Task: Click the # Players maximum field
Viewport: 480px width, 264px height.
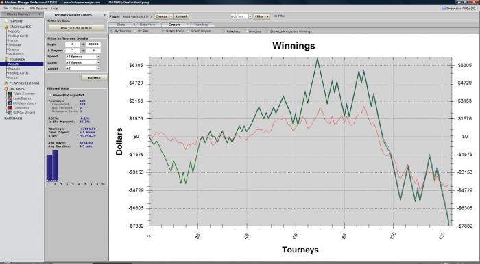Action: point(93,51)
